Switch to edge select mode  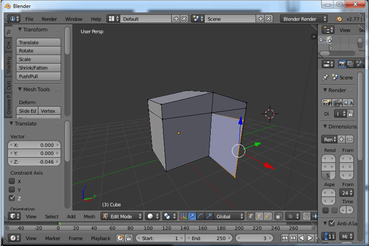tap(259, 216)
